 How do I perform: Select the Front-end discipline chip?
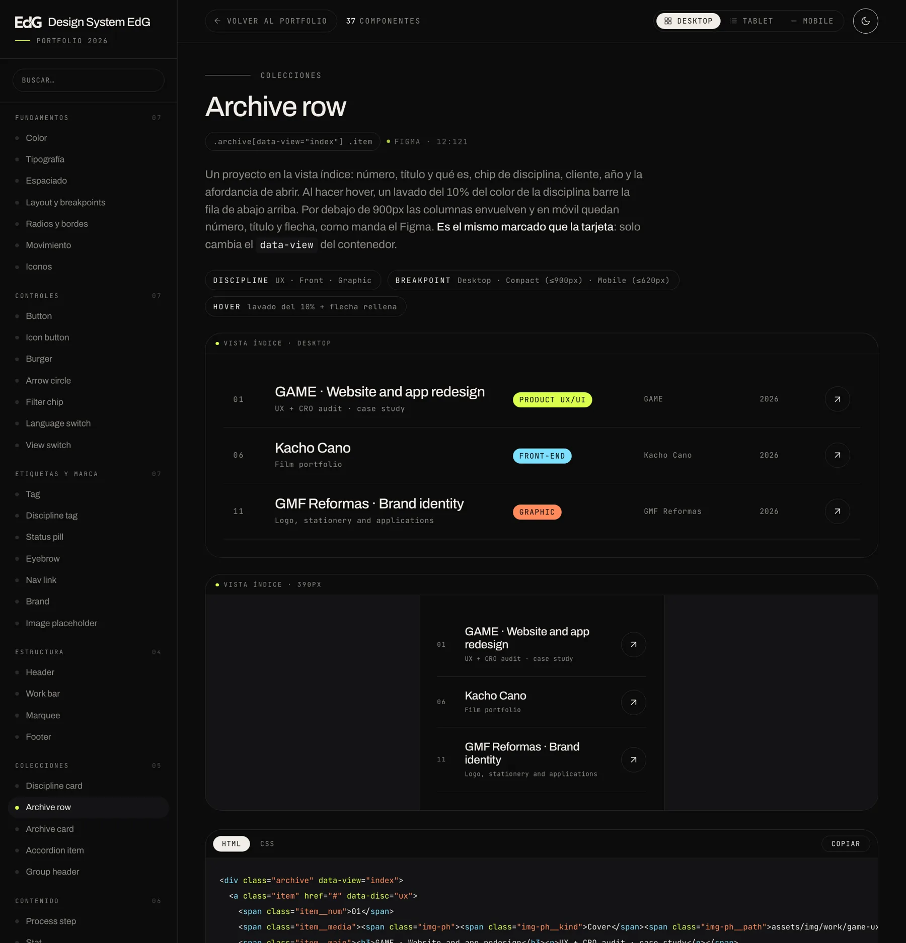pos(542,456)
